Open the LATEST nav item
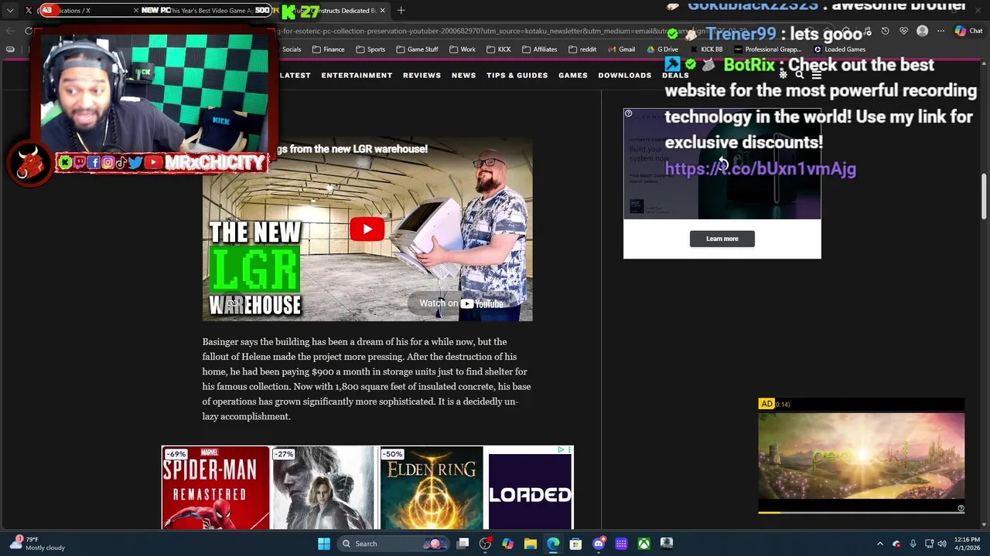 pyautogui.click(x=295, y=75)
